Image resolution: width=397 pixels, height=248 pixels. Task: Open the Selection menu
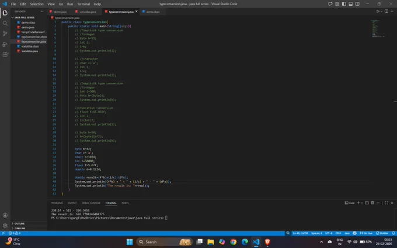click(37, 4)
